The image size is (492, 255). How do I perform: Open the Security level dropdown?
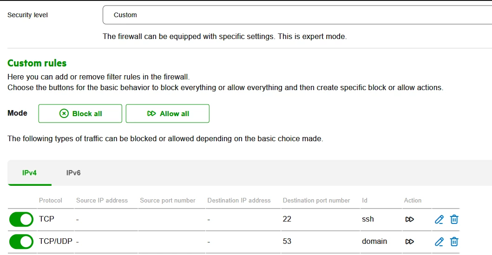click(x=297, y=15)
